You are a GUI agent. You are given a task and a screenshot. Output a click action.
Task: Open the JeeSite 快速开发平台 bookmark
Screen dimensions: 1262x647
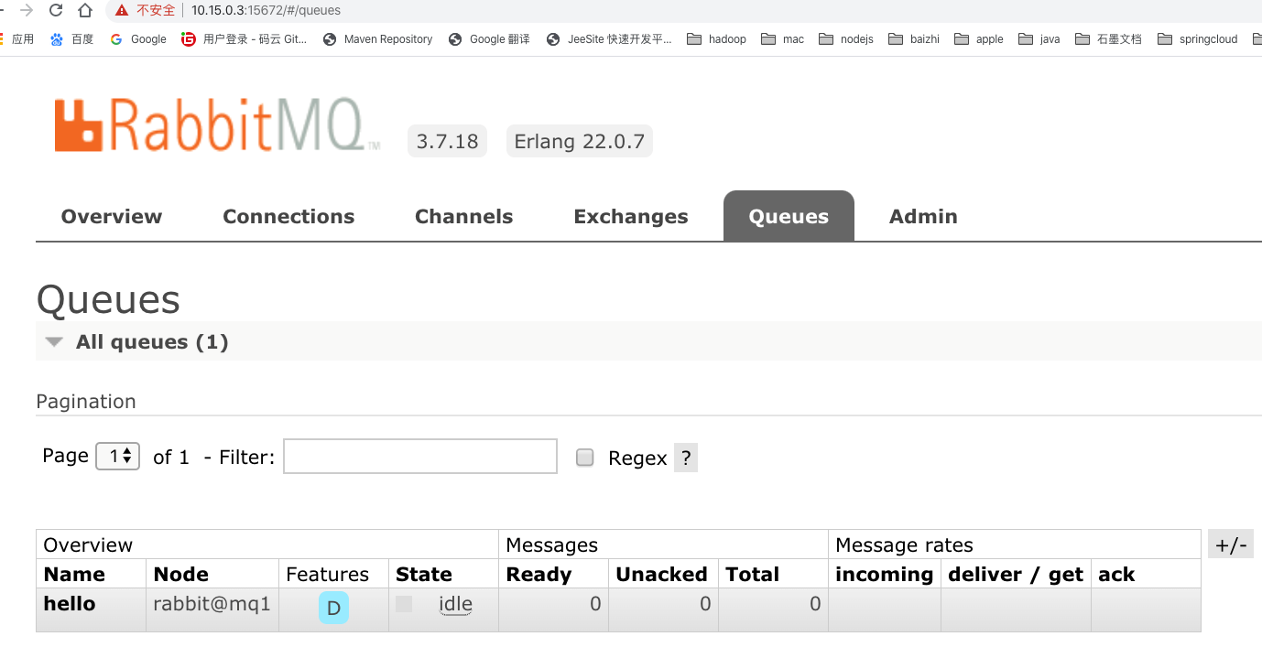click(x=609, y=39)
